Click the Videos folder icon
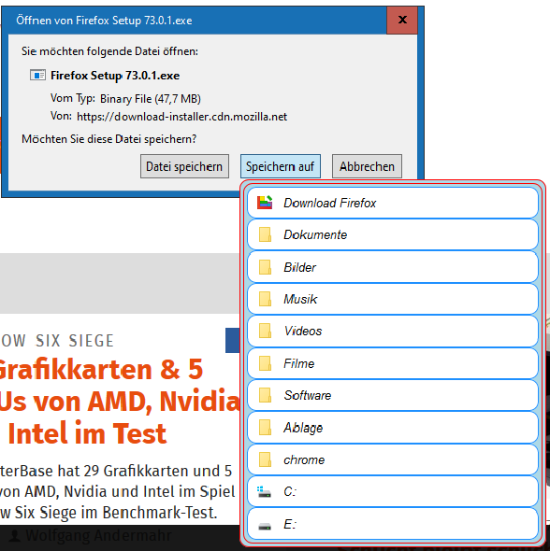550x551 pixels. pyautogui.click(x=265, y=331)
